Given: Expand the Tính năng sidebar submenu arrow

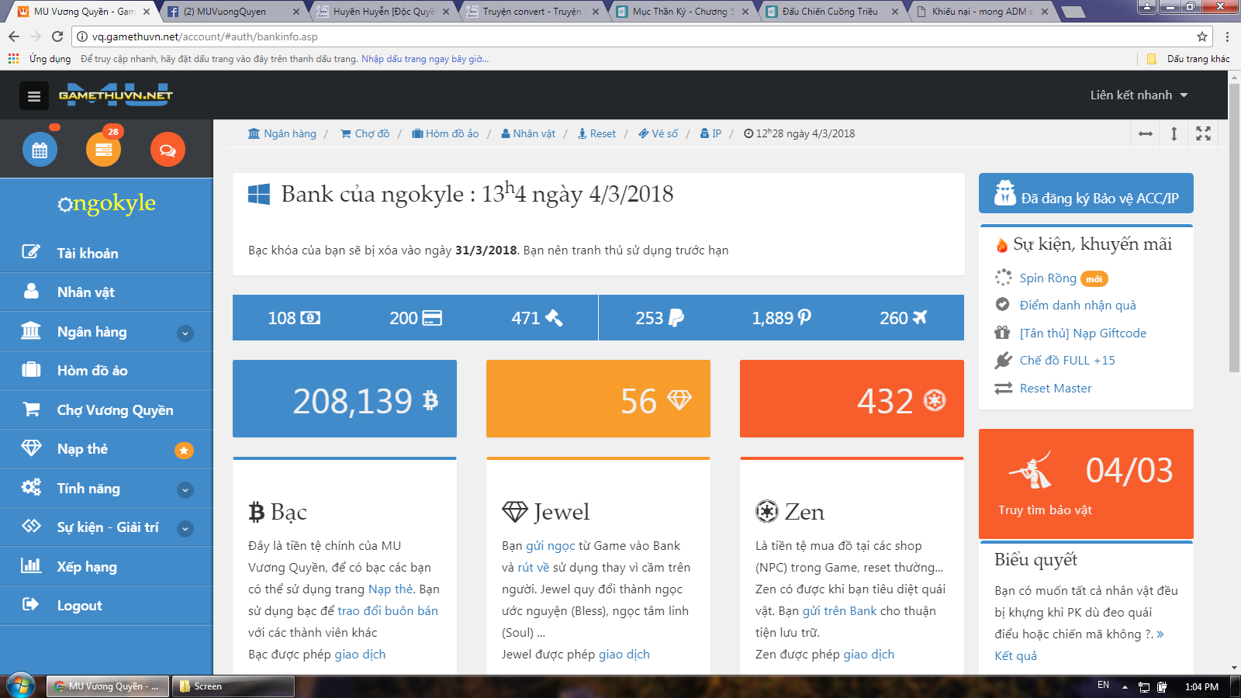Looking at the screenshot, I should point(185,490).
